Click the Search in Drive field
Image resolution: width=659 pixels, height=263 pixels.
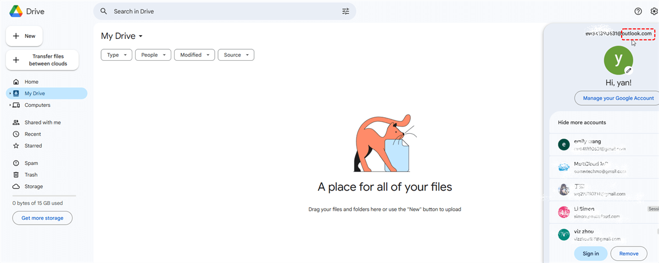[x=225, y=11]
